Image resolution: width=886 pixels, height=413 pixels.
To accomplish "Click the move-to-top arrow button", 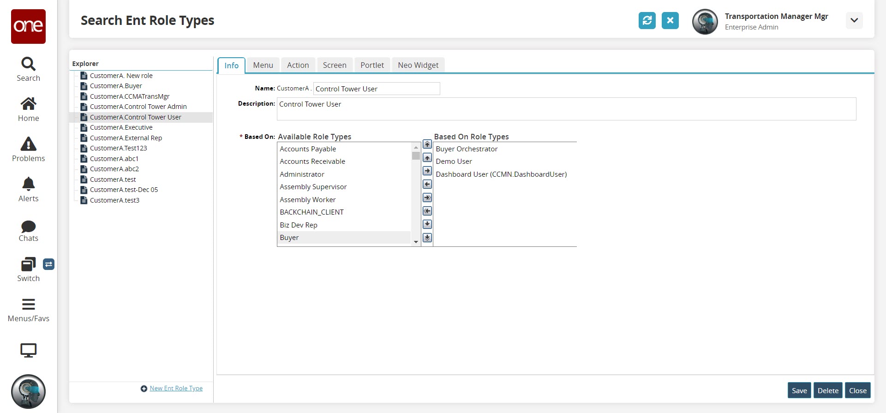I will (x=427, y=144).
